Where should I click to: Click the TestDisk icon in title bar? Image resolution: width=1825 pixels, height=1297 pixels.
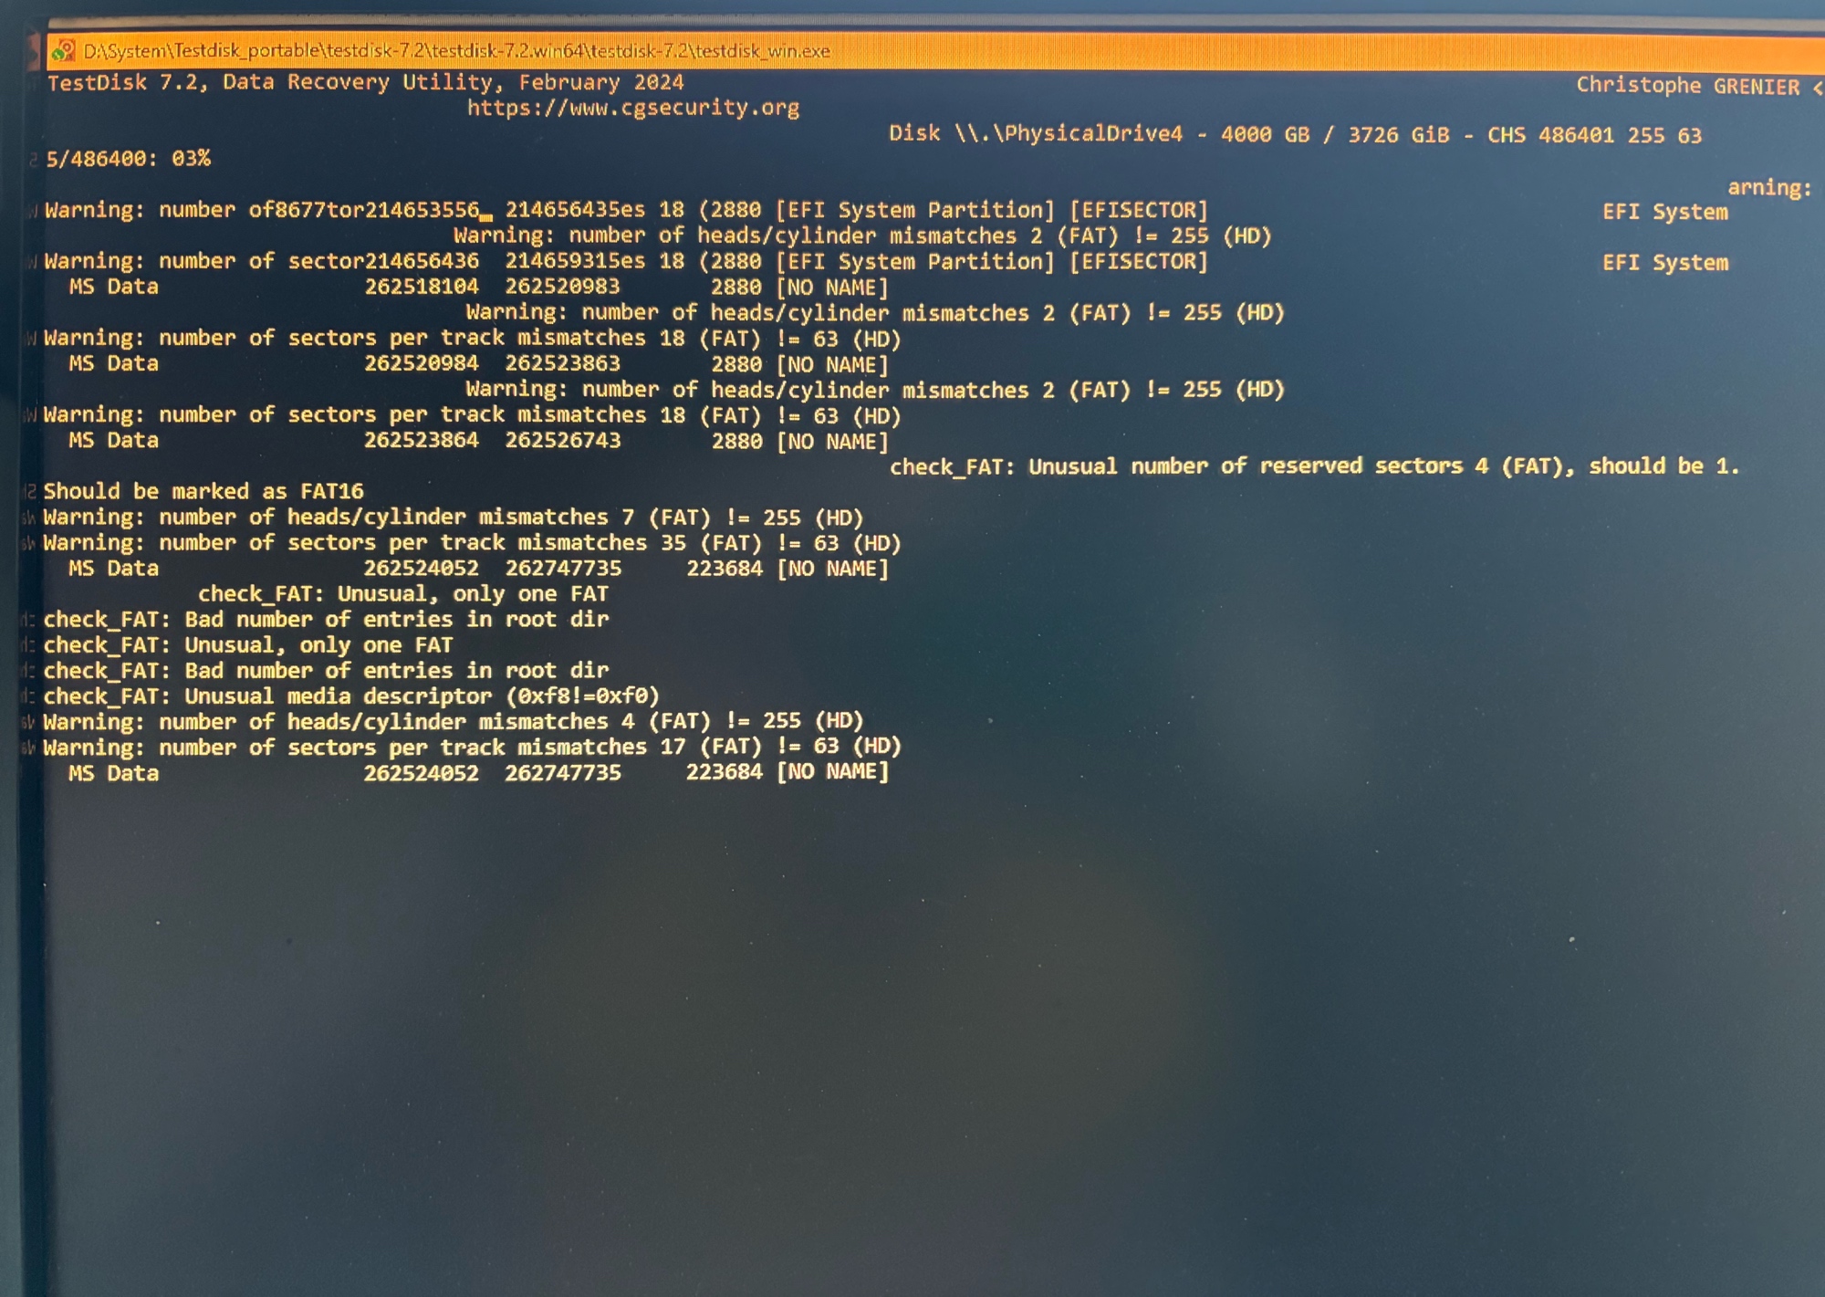(63, 51)
